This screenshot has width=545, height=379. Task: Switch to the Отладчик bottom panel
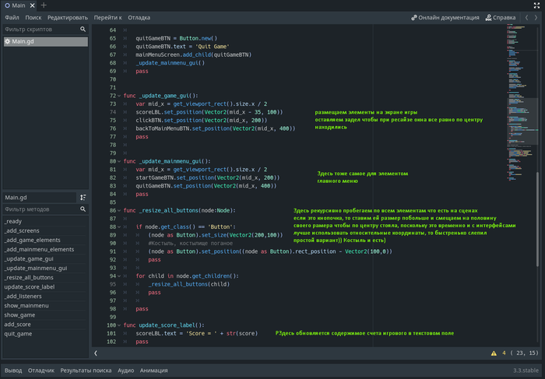click(41, 370)
